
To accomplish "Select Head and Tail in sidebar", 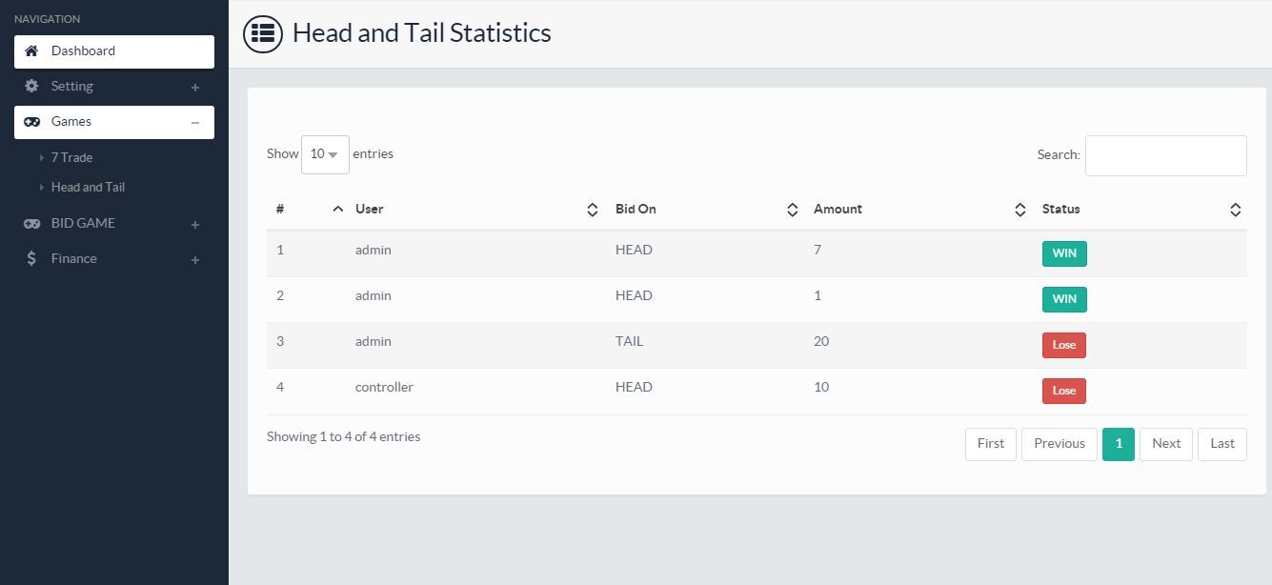I will (88, 188).
